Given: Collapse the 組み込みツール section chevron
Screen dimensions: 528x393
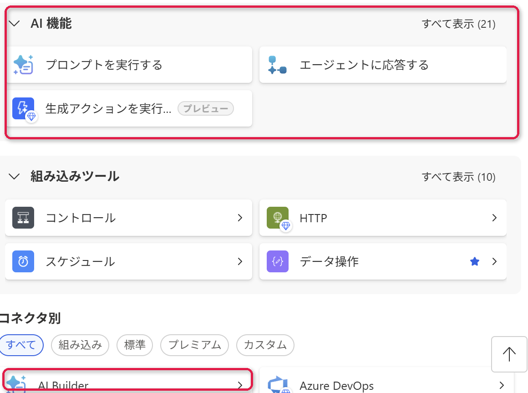Looking at the screenshot, I should tap(14, 176).
